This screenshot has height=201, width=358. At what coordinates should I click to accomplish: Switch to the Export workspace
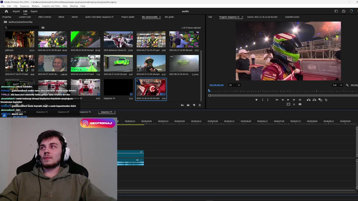[x=34, y=11]
